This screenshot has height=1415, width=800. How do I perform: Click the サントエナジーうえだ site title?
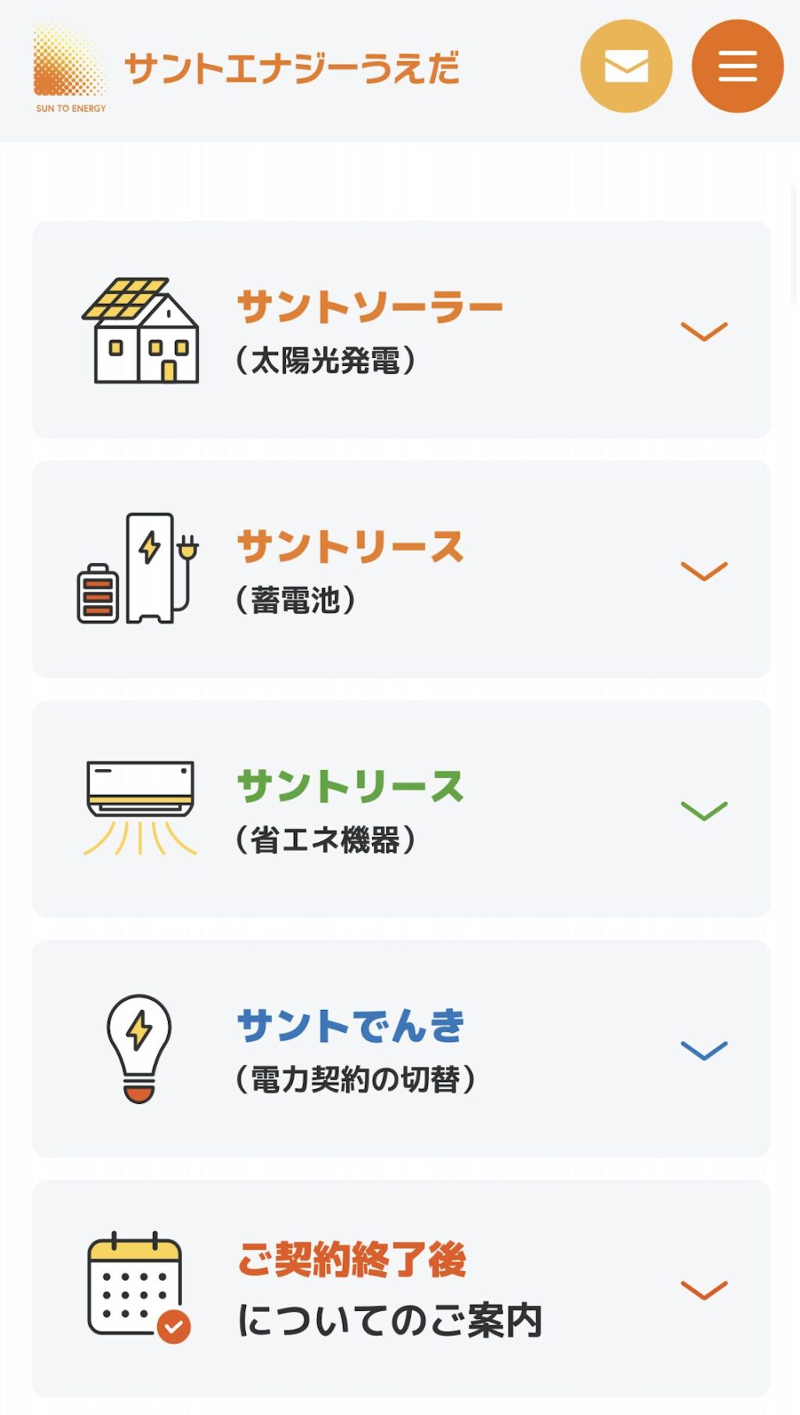click(291, 68)
